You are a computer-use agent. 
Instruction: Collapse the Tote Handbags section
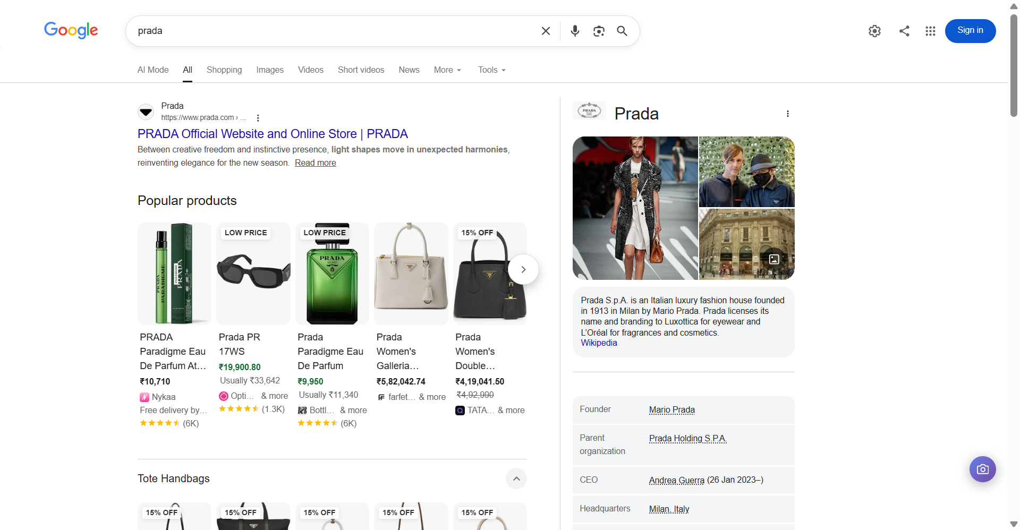(516, 478)
